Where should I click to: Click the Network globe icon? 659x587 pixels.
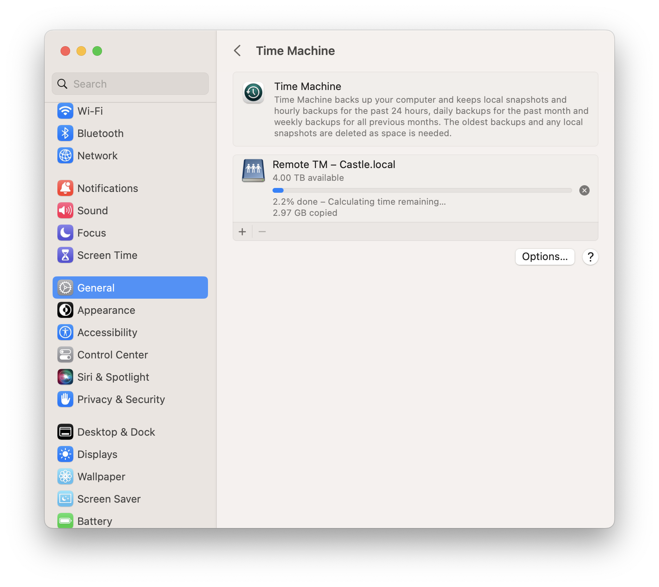click(x=65, y=156)
